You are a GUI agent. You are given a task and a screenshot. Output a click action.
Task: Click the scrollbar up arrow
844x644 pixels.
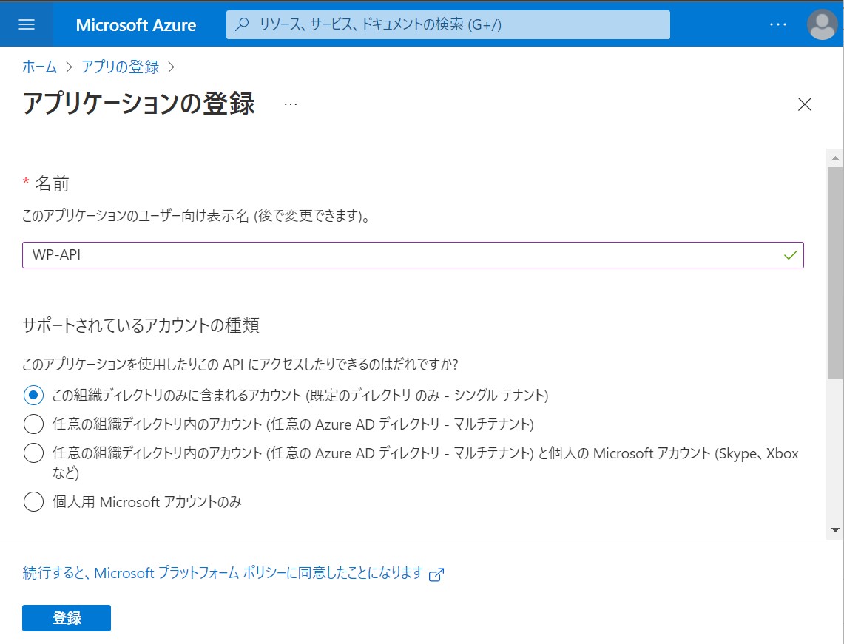click(x=835, y=158)
